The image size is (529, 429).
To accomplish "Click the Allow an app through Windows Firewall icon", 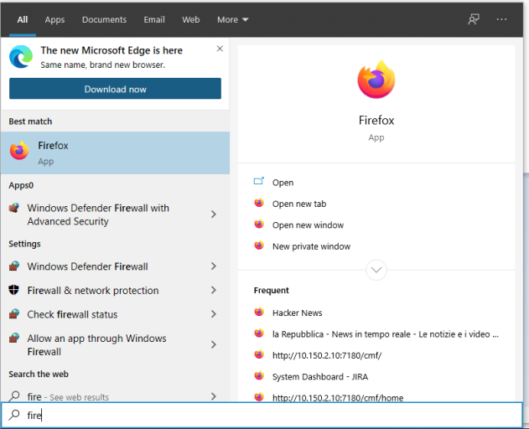I will coord(13,338).
